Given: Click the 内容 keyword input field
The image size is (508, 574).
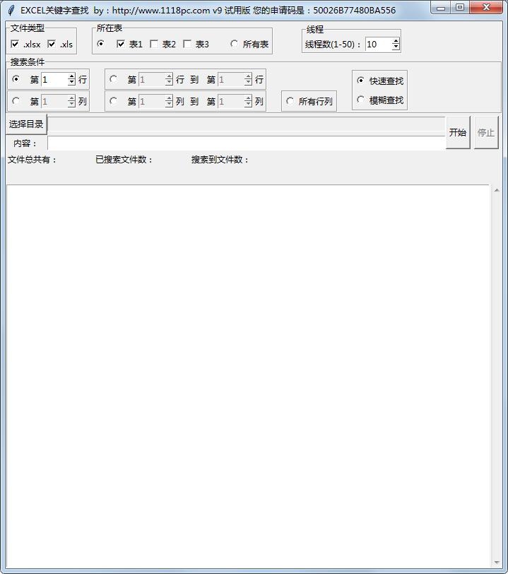Looking at the screenshot, I should [247, 143].
